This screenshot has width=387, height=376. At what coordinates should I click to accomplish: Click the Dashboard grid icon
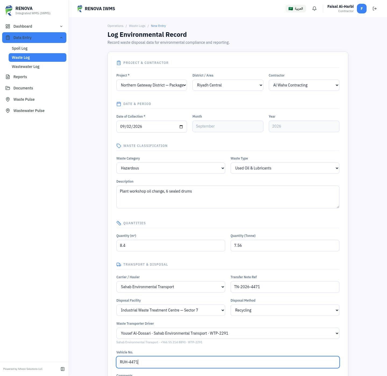pos(8,26)
